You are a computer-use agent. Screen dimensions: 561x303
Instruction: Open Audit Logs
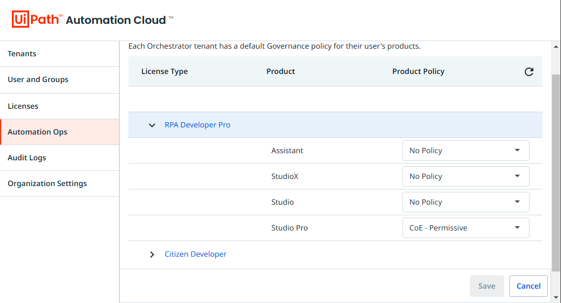(59, 158)
